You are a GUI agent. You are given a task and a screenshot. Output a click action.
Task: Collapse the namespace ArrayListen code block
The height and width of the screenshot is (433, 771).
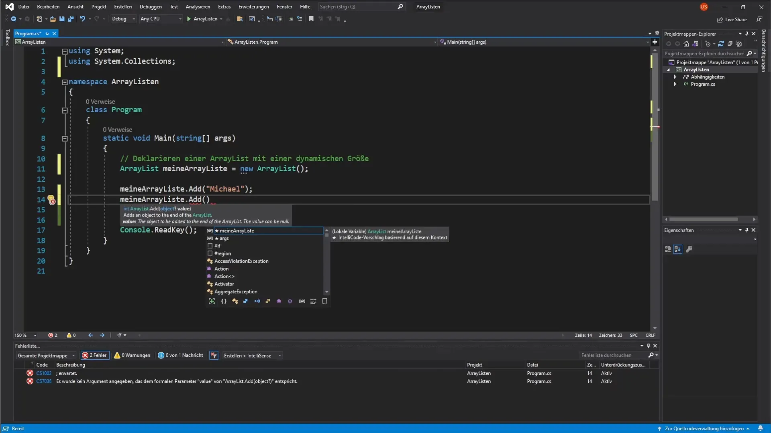click(65, 82)
